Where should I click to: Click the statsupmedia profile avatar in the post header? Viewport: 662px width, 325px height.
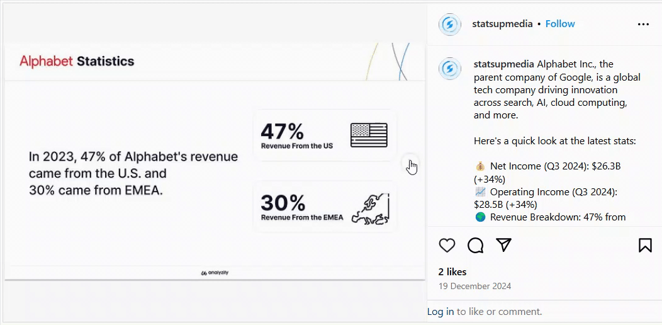[x=450, y=25]
